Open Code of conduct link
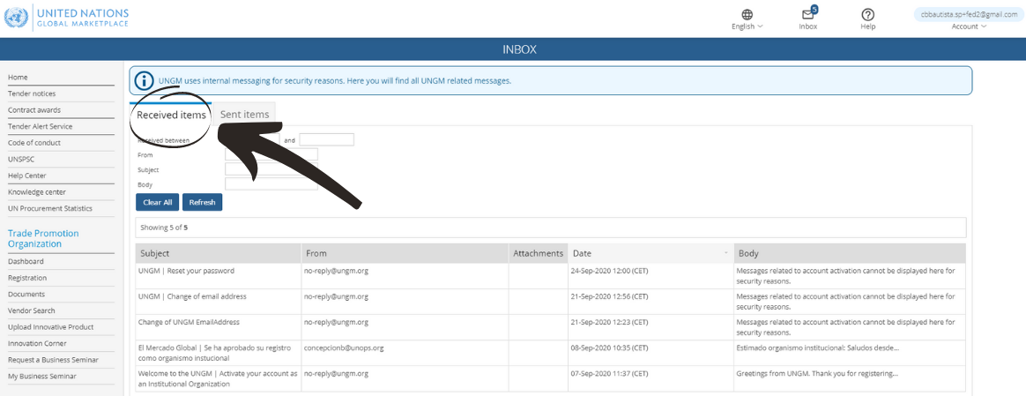 click(34, 143)
